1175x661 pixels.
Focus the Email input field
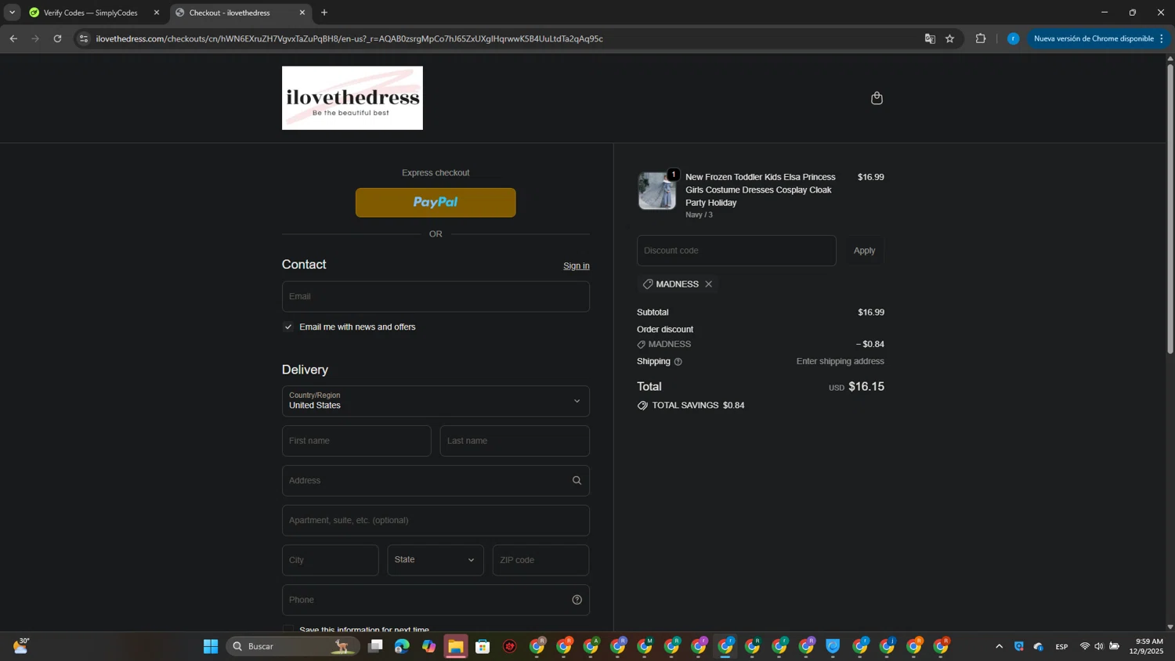tap(436, 297)
